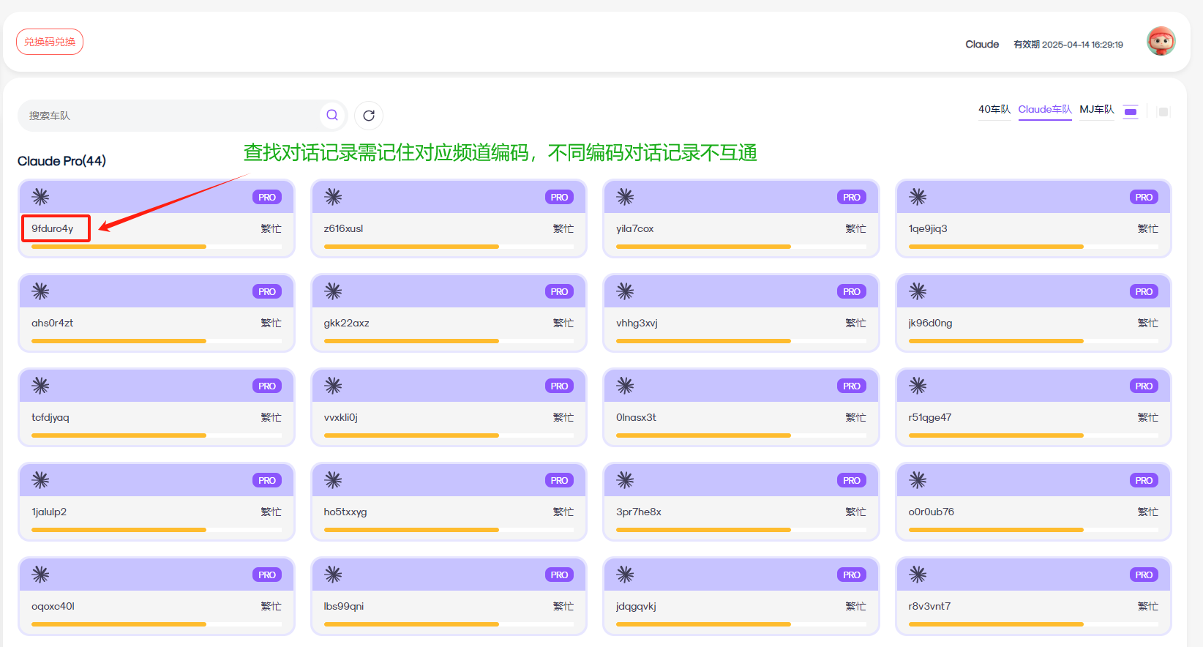Switch to the purple list view

pyautogui.click(x=1131, y=112)
